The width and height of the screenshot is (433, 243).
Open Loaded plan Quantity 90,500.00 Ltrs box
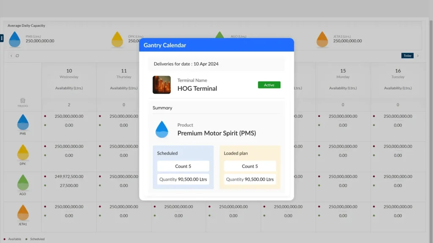coord(250,179)
